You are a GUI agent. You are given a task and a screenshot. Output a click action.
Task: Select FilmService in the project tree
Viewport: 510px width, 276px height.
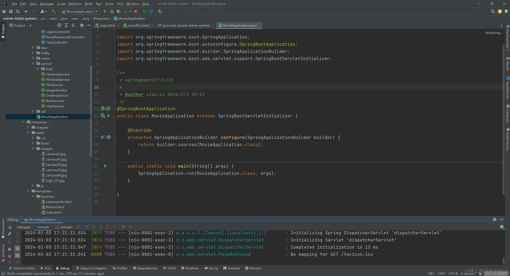(54, 85)
